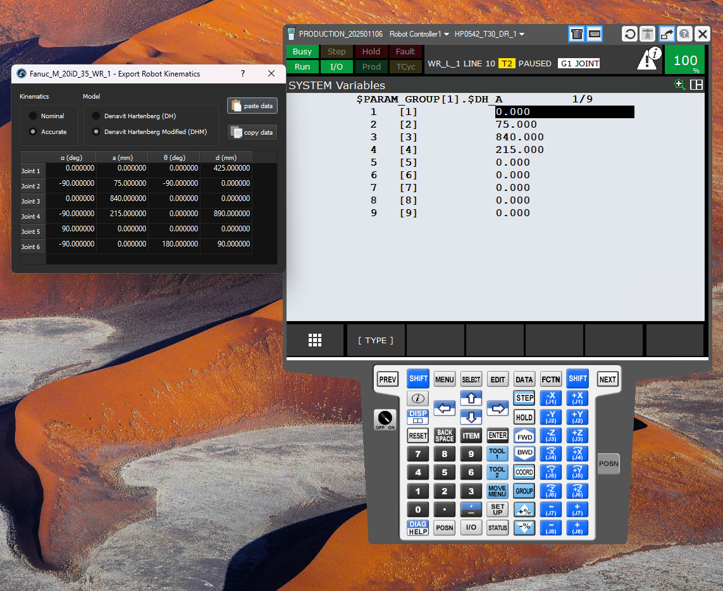Screen dimensions: 723x591
Task: Click the zoom magnifier icon beside SYSTEM Variables
Action: point(680,85)
